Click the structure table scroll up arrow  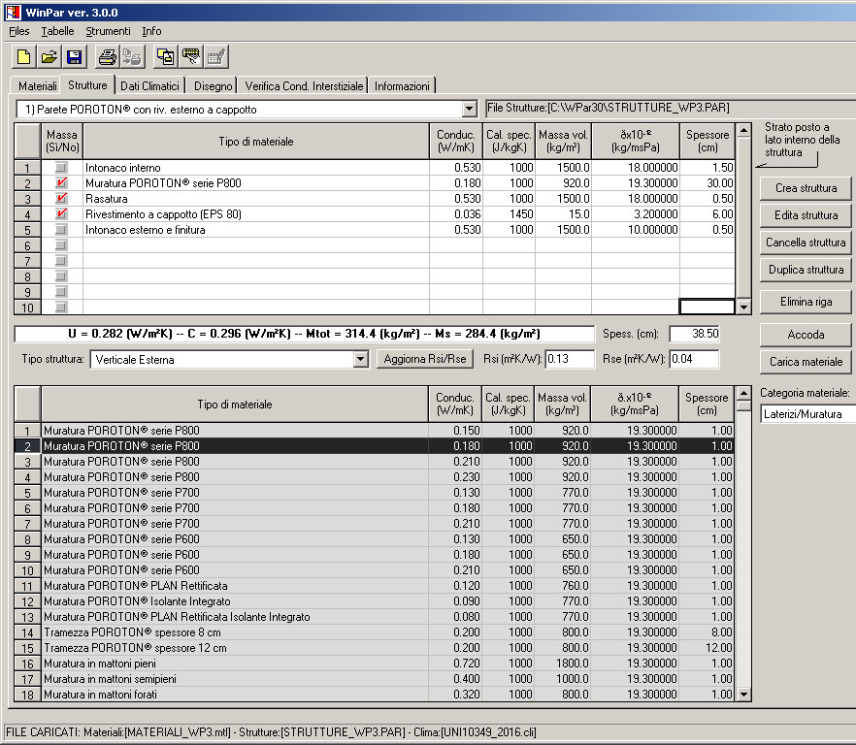coord(743,130)
